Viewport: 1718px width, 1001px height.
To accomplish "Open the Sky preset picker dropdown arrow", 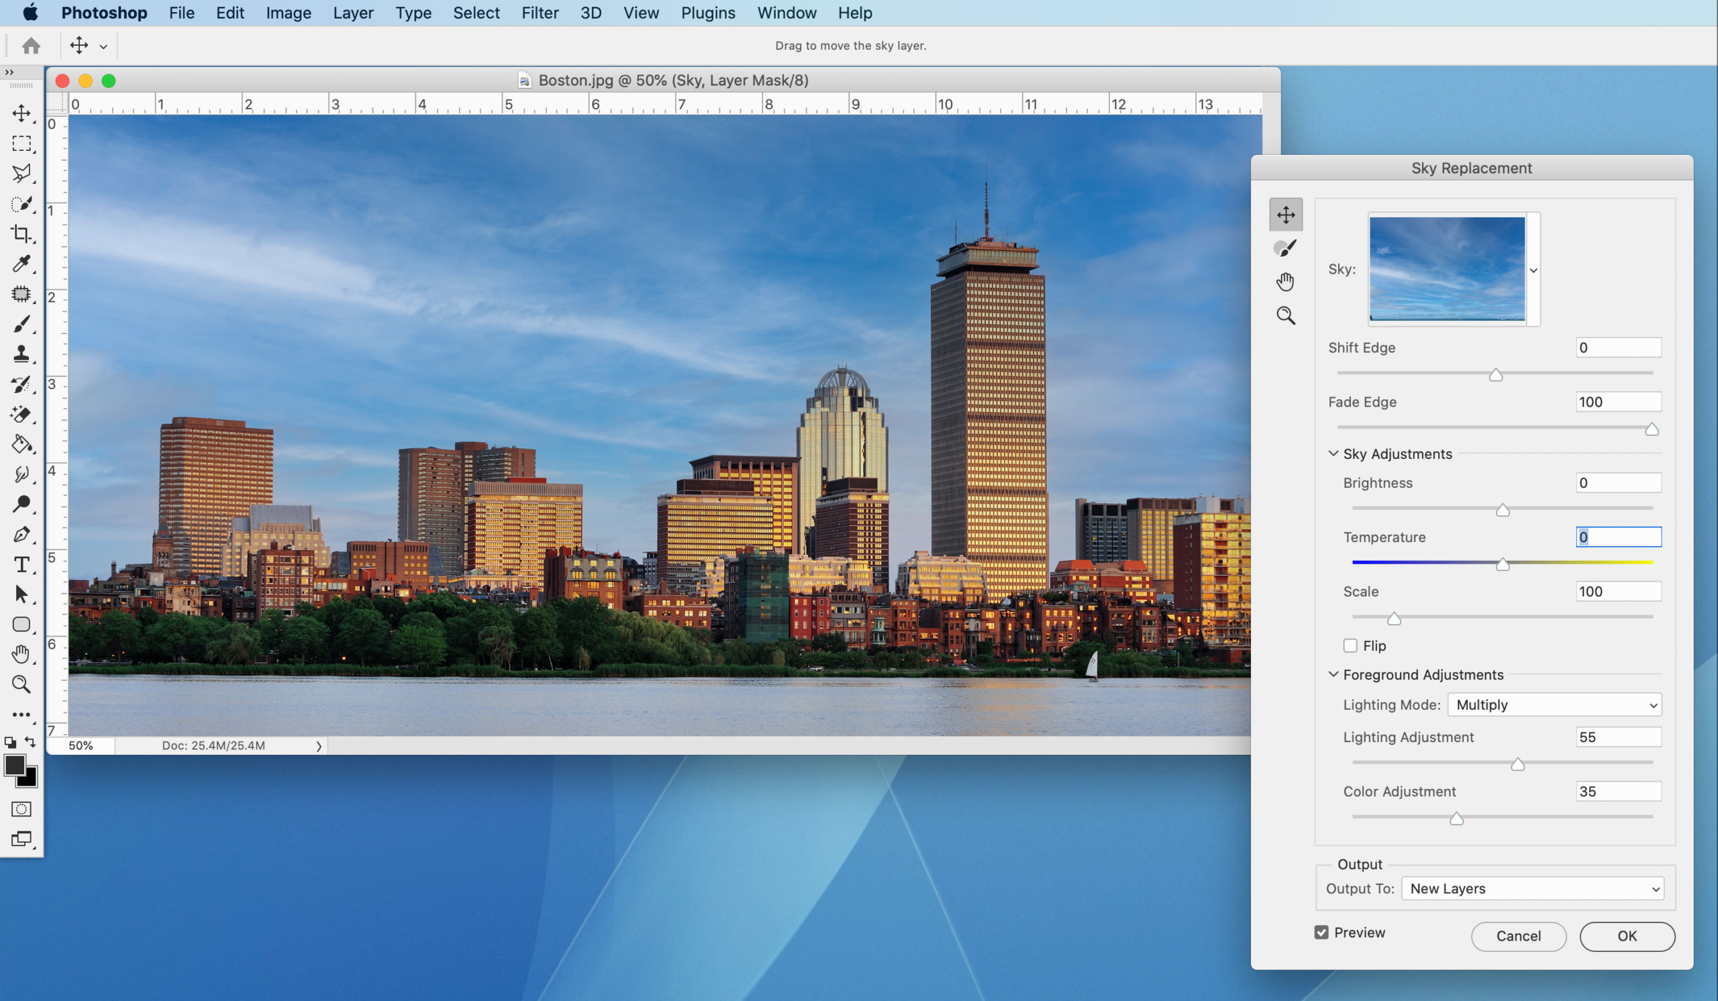I will (x=1533, y=270).
